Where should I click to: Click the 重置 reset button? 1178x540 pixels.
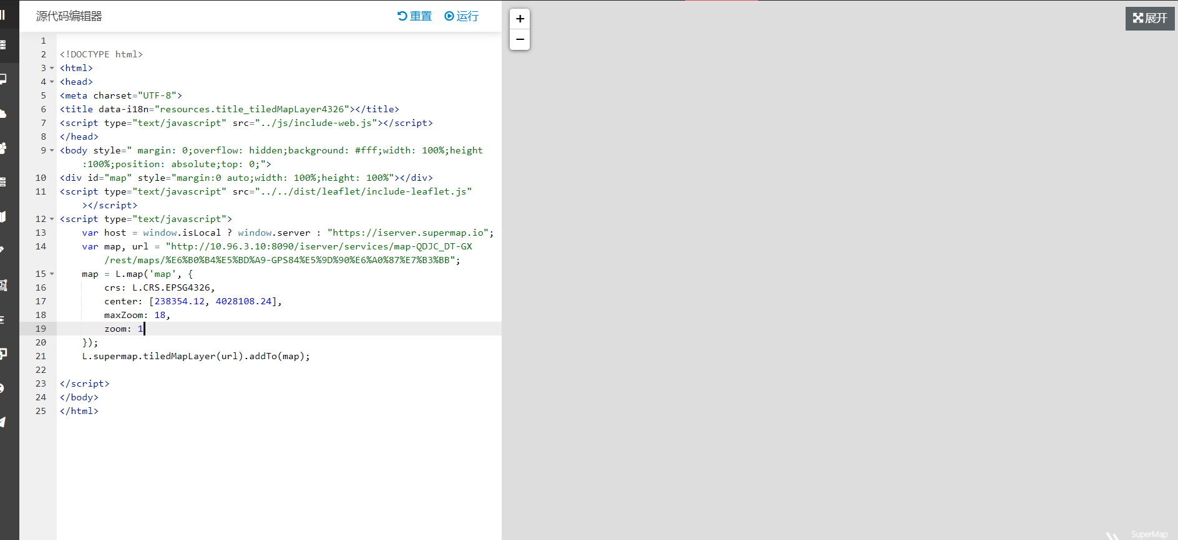(x=415, y=16)
